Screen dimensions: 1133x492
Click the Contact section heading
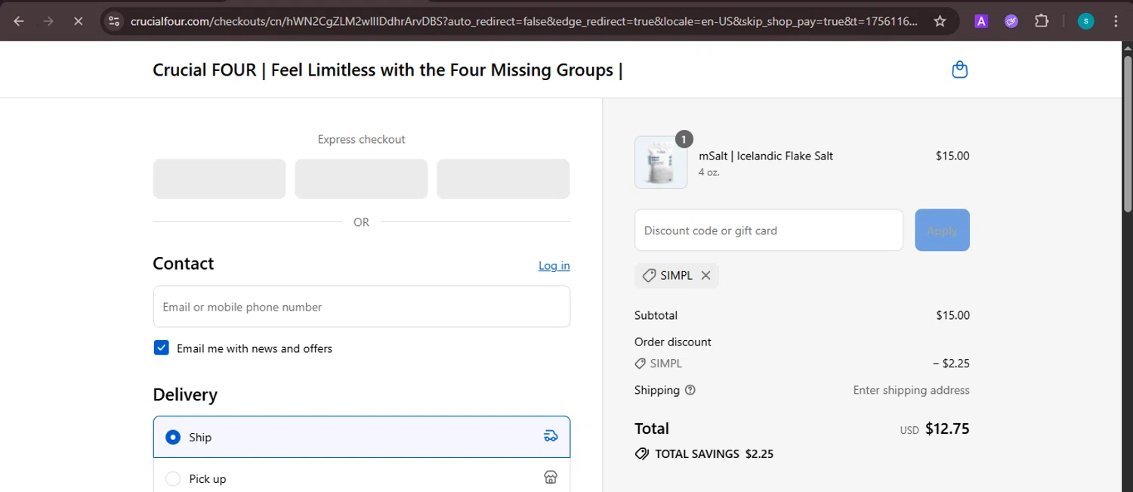184,263
